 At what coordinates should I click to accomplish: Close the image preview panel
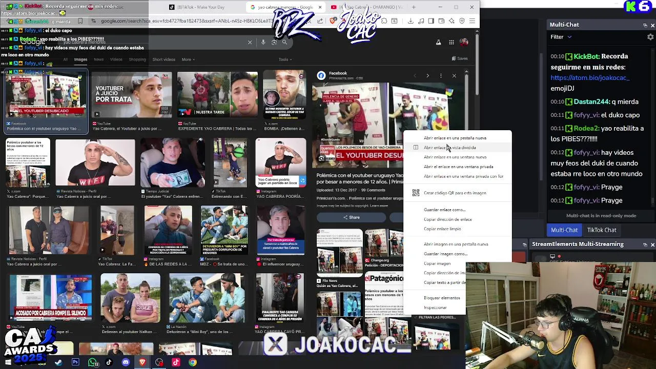coord(454,76)
